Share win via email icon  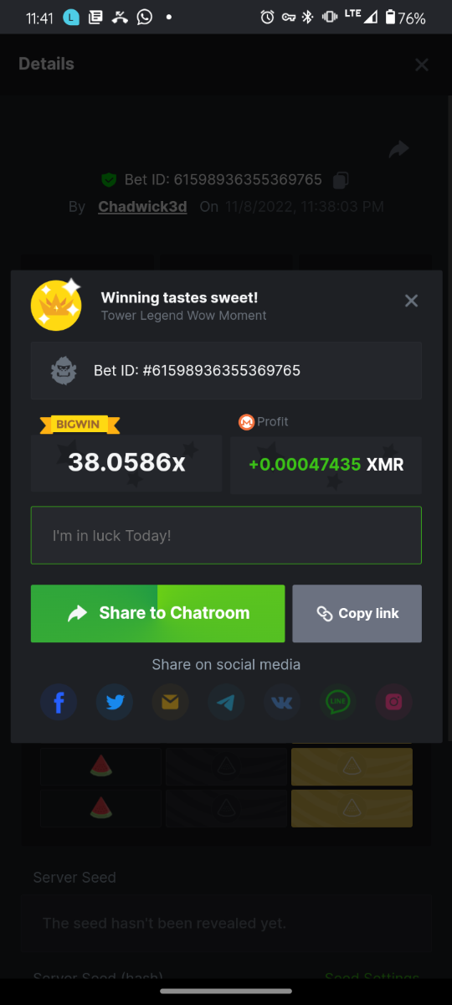[170, 702]
